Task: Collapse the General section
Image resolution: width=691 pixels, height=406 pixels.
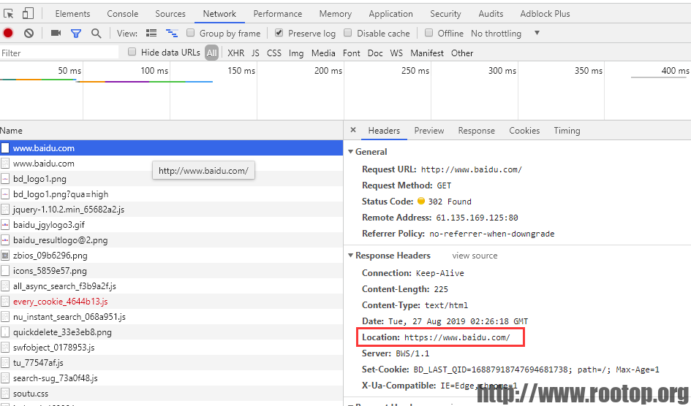Action: pos(351,152)
